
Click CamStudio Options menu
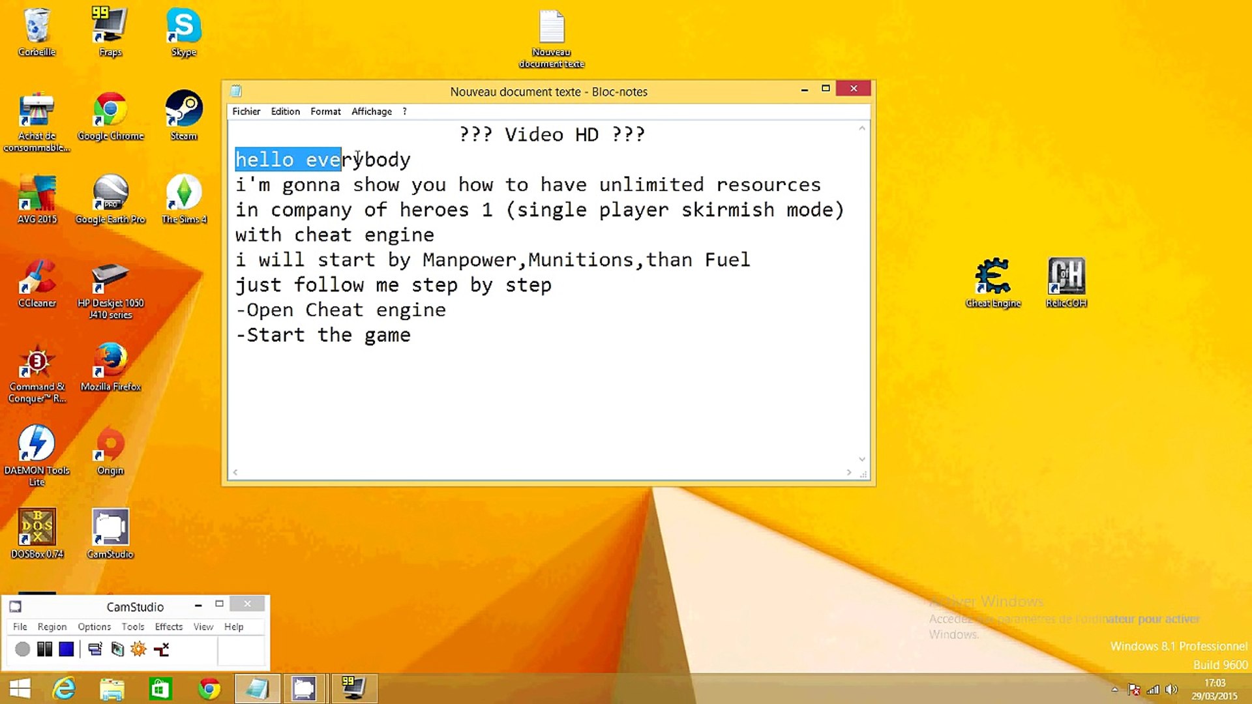[x=94, y=626]
